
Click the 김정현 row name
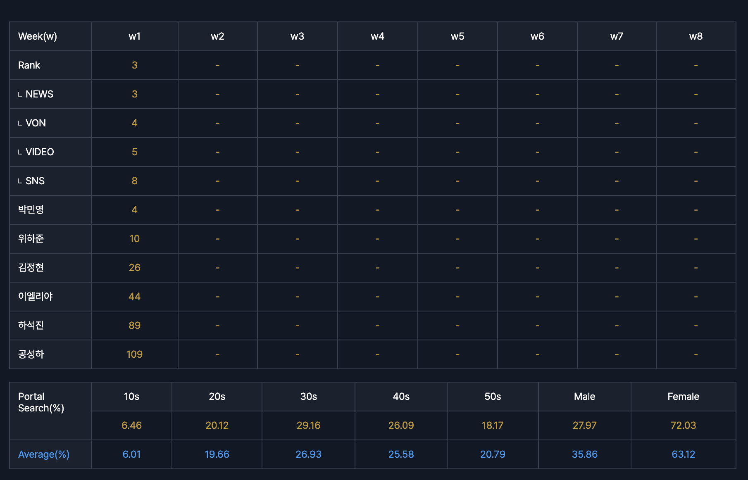(31, 268)
